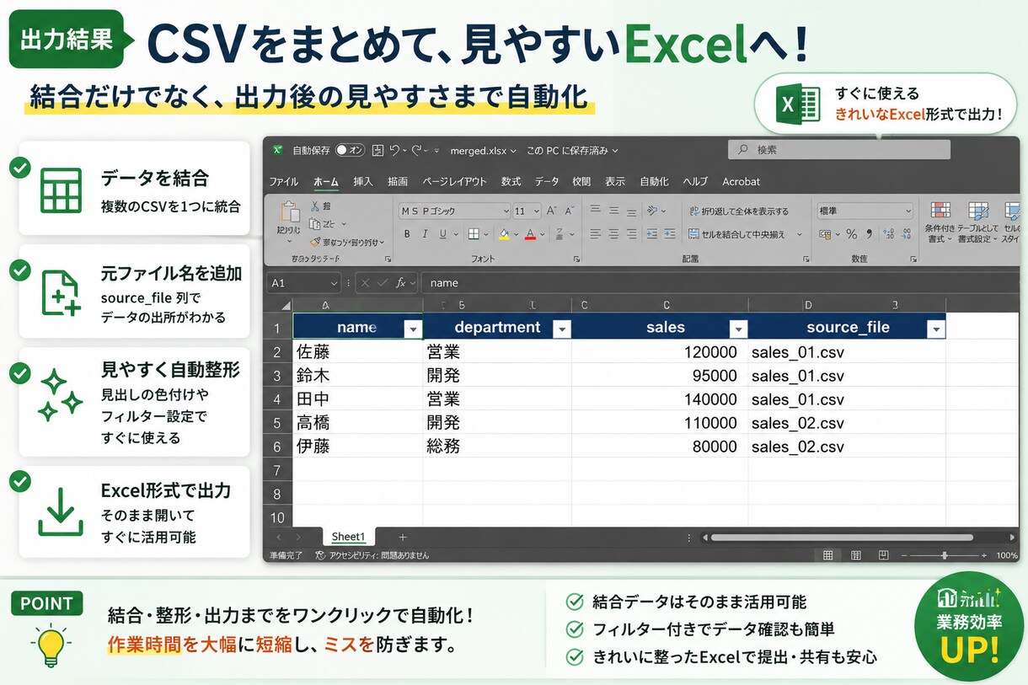Click the Format Painter brush icon
Image resolution: width=1028 pixels, height=685 pixels.
pos(315,242)
